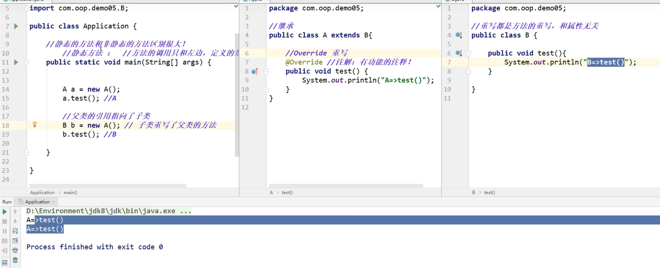The image size is (660, 268).
Task: Click the Clear All trash icon
Action: point(15,260)
